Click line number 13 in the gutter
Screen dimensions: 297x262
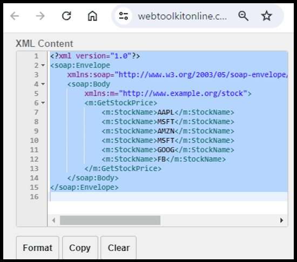tap(34, 169)
